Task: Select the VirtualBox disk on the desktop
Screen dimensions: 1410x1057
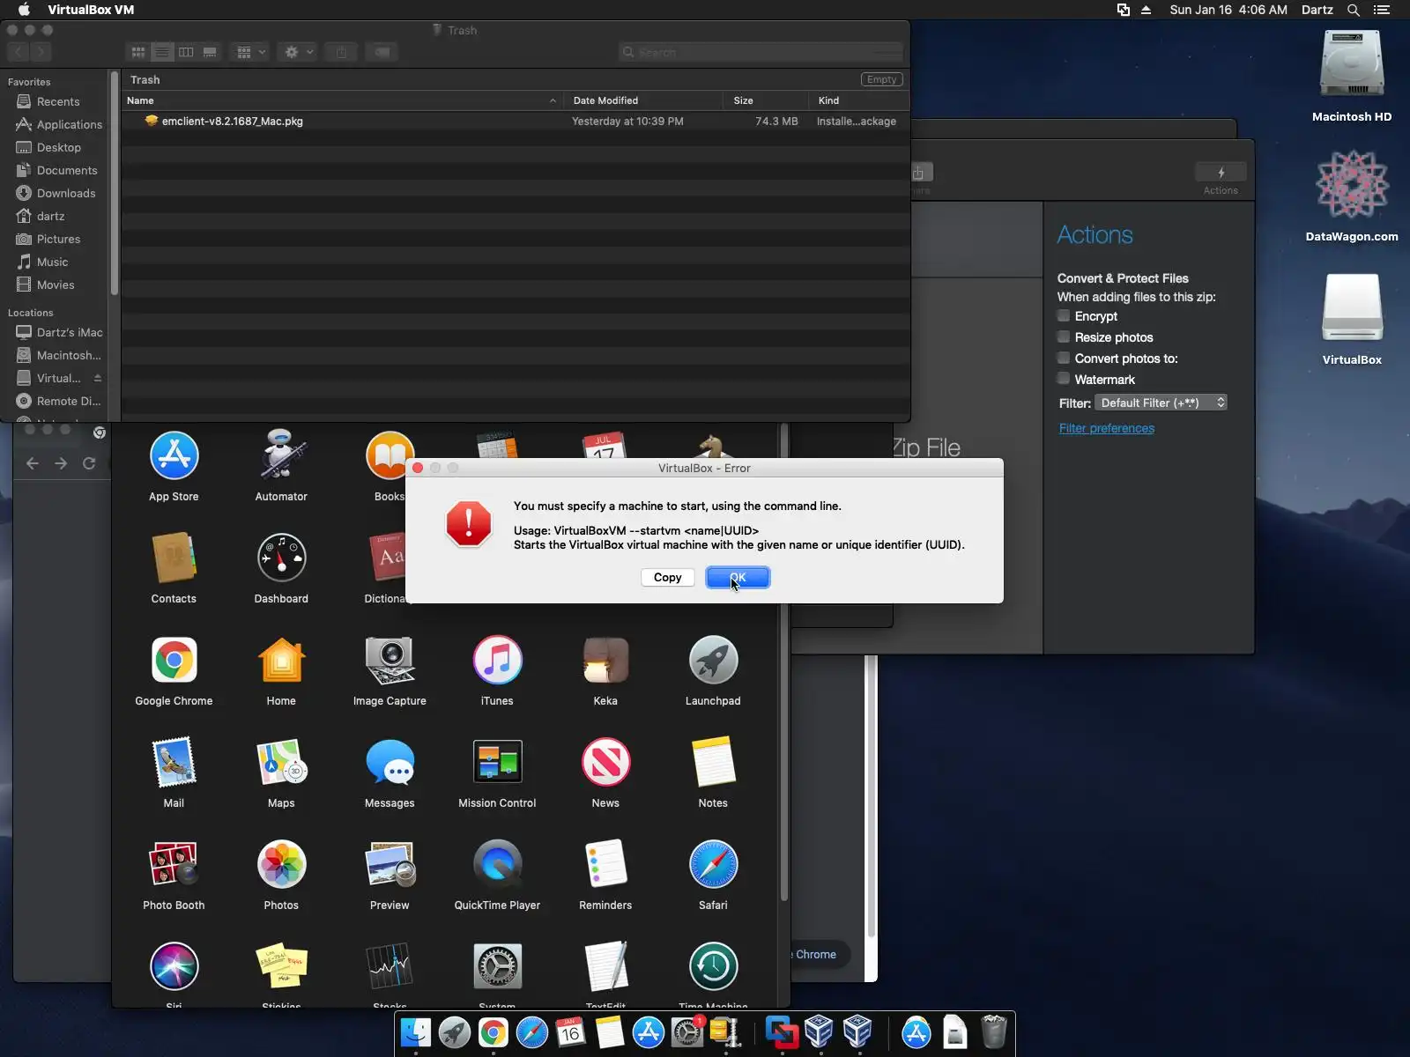Action: (1352, 307)
